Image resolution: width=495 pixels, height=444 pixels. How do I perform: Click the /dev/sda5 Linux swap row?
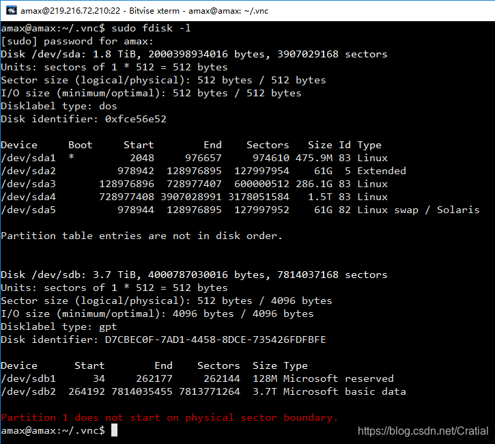click(x=240, y=210)
